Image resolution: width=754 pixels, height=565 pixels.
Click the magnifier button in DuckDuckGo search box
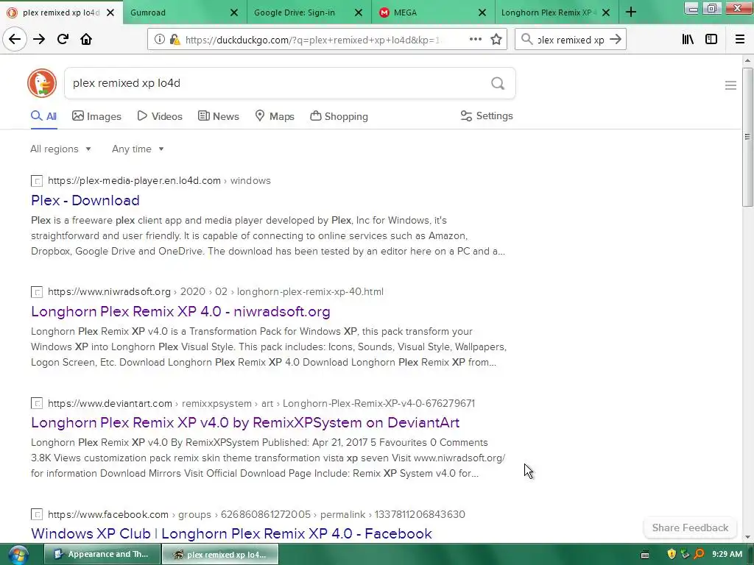[x=498, y=84]
